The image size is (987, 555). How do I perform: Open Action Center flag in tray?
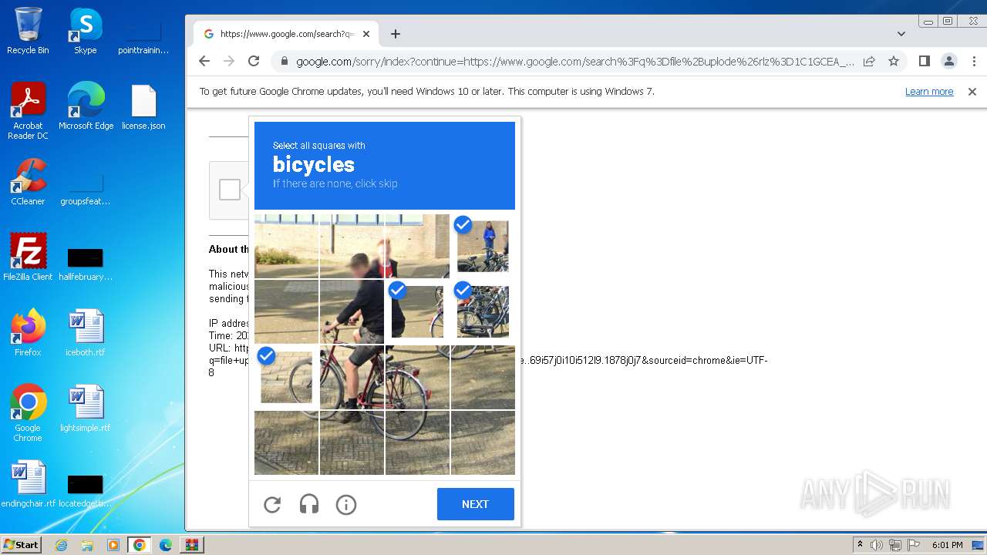click(x=912, y=545)
